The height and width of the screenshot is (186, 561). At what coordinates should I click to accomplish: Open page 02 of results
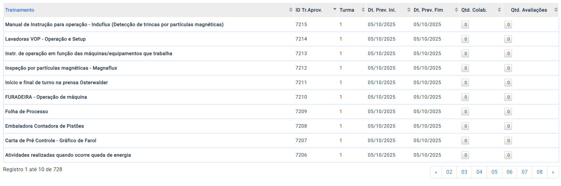pos(449,172)
